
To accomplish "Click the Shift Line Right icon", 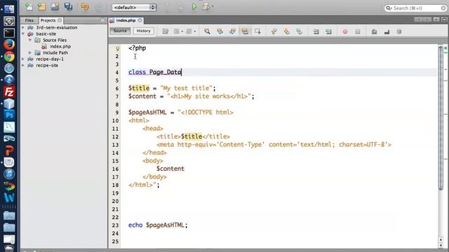I will (329, 31).
